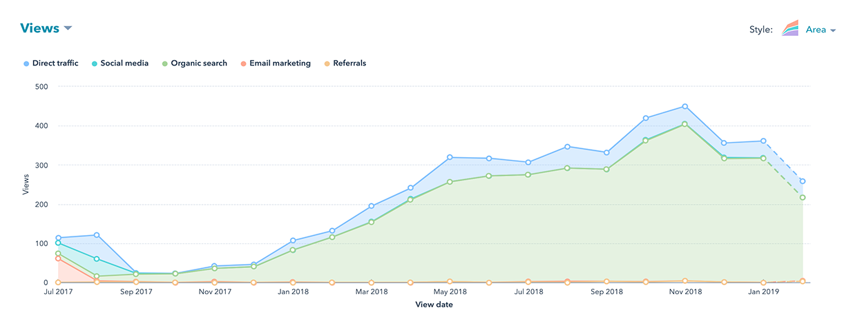Screen dimensions: 853x326
Task: Select last Organic search point after Jan 2019
Action: [x=803, y=198]
